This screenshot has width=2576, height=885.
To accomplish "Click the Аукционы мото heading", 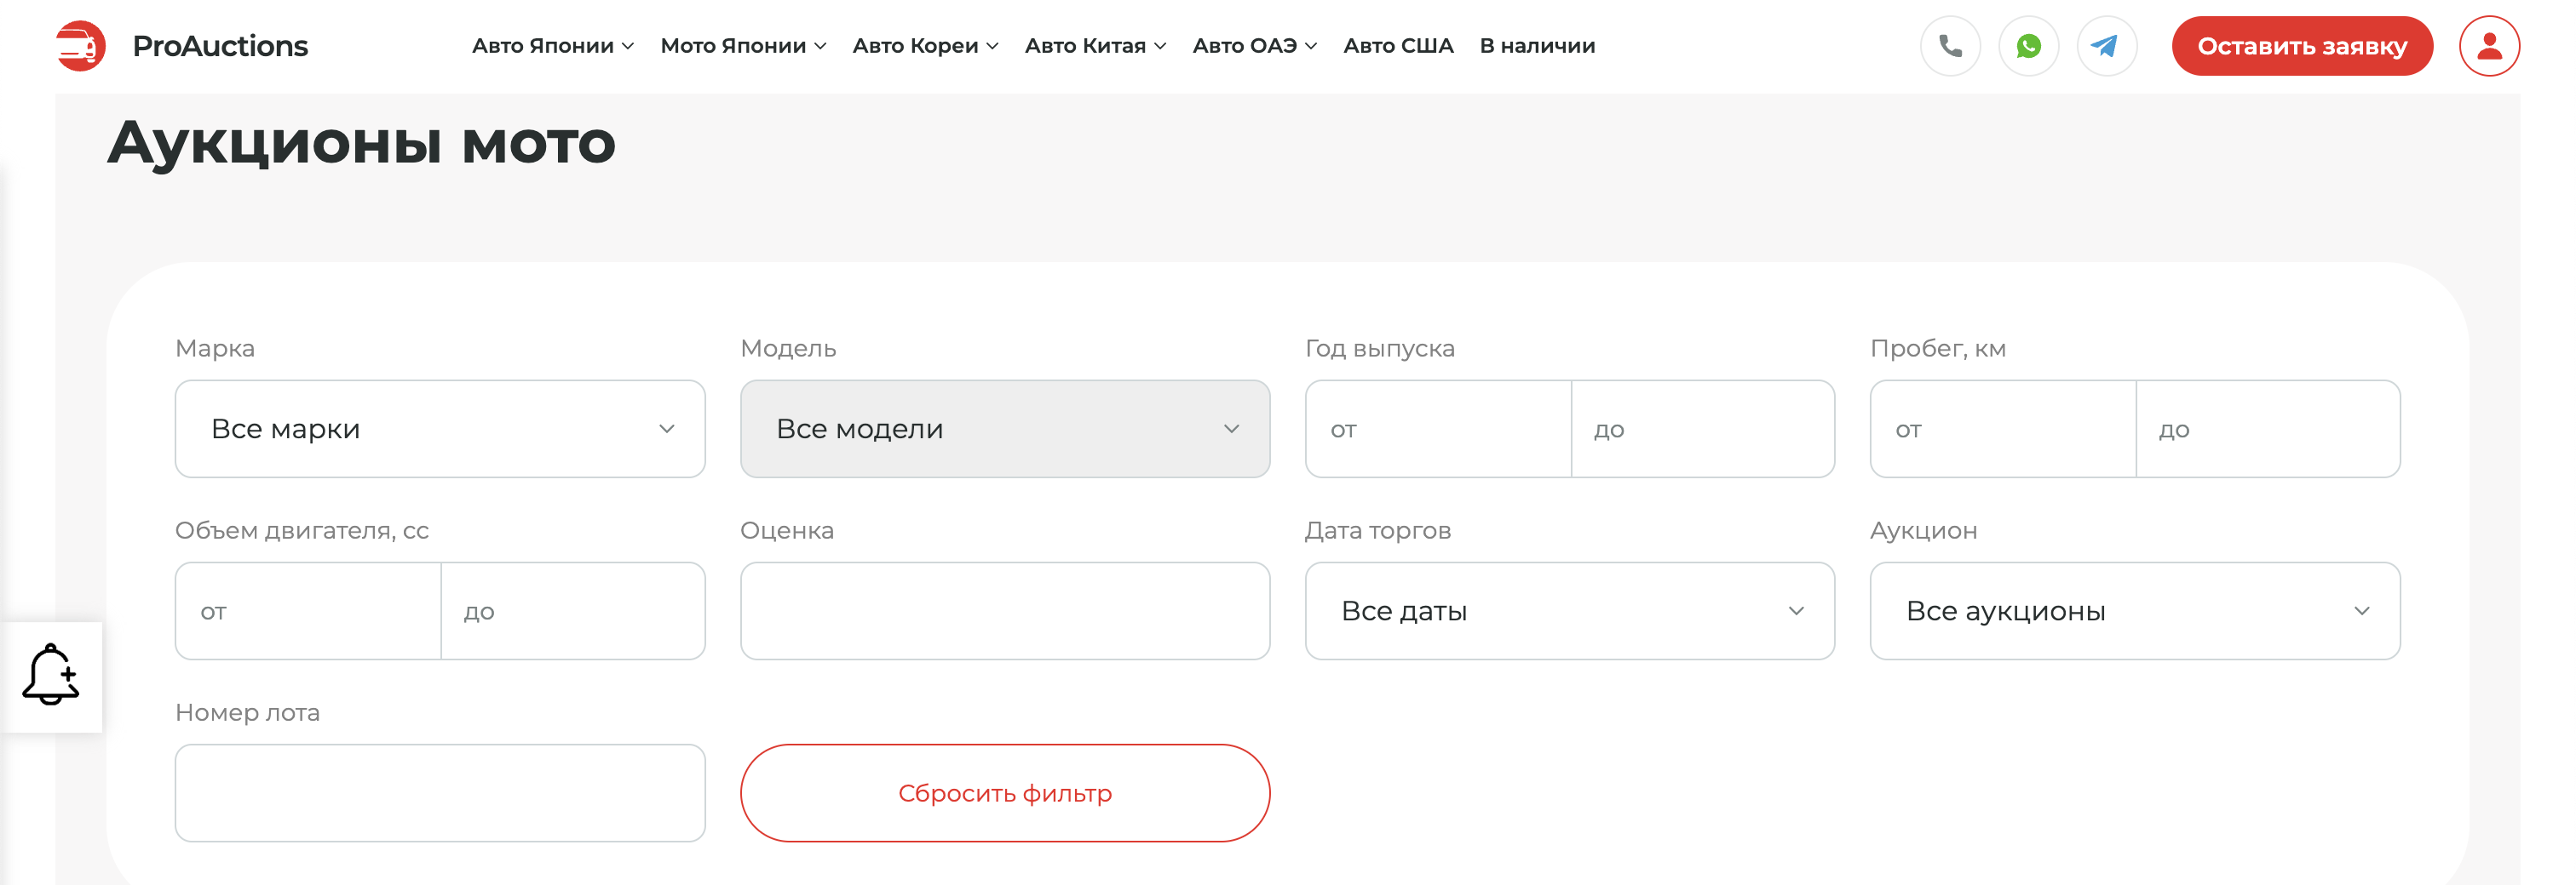I will click(x=361, y=143).
